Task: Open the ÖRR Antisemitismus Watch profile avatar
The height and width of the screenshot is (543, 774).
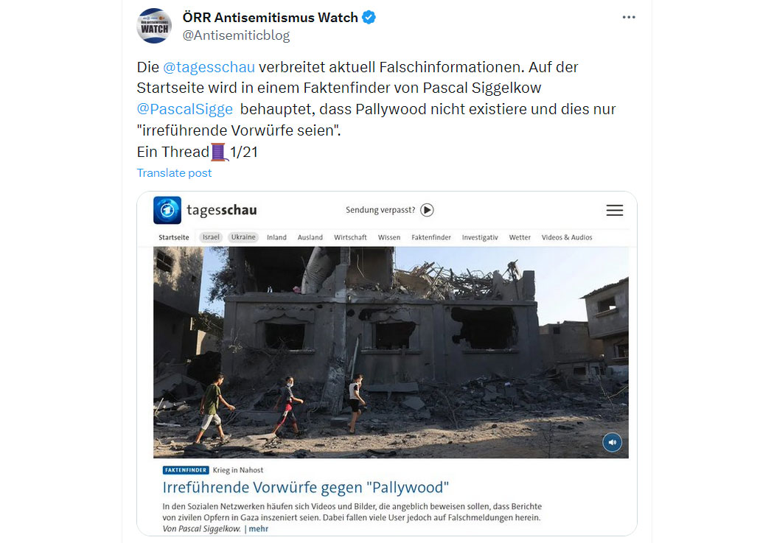Action: pos(155,26)
